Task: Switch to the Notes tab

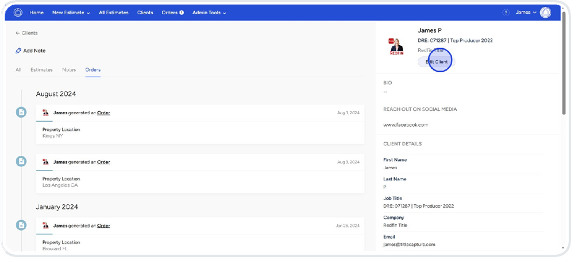Action: tap(69, 69)
